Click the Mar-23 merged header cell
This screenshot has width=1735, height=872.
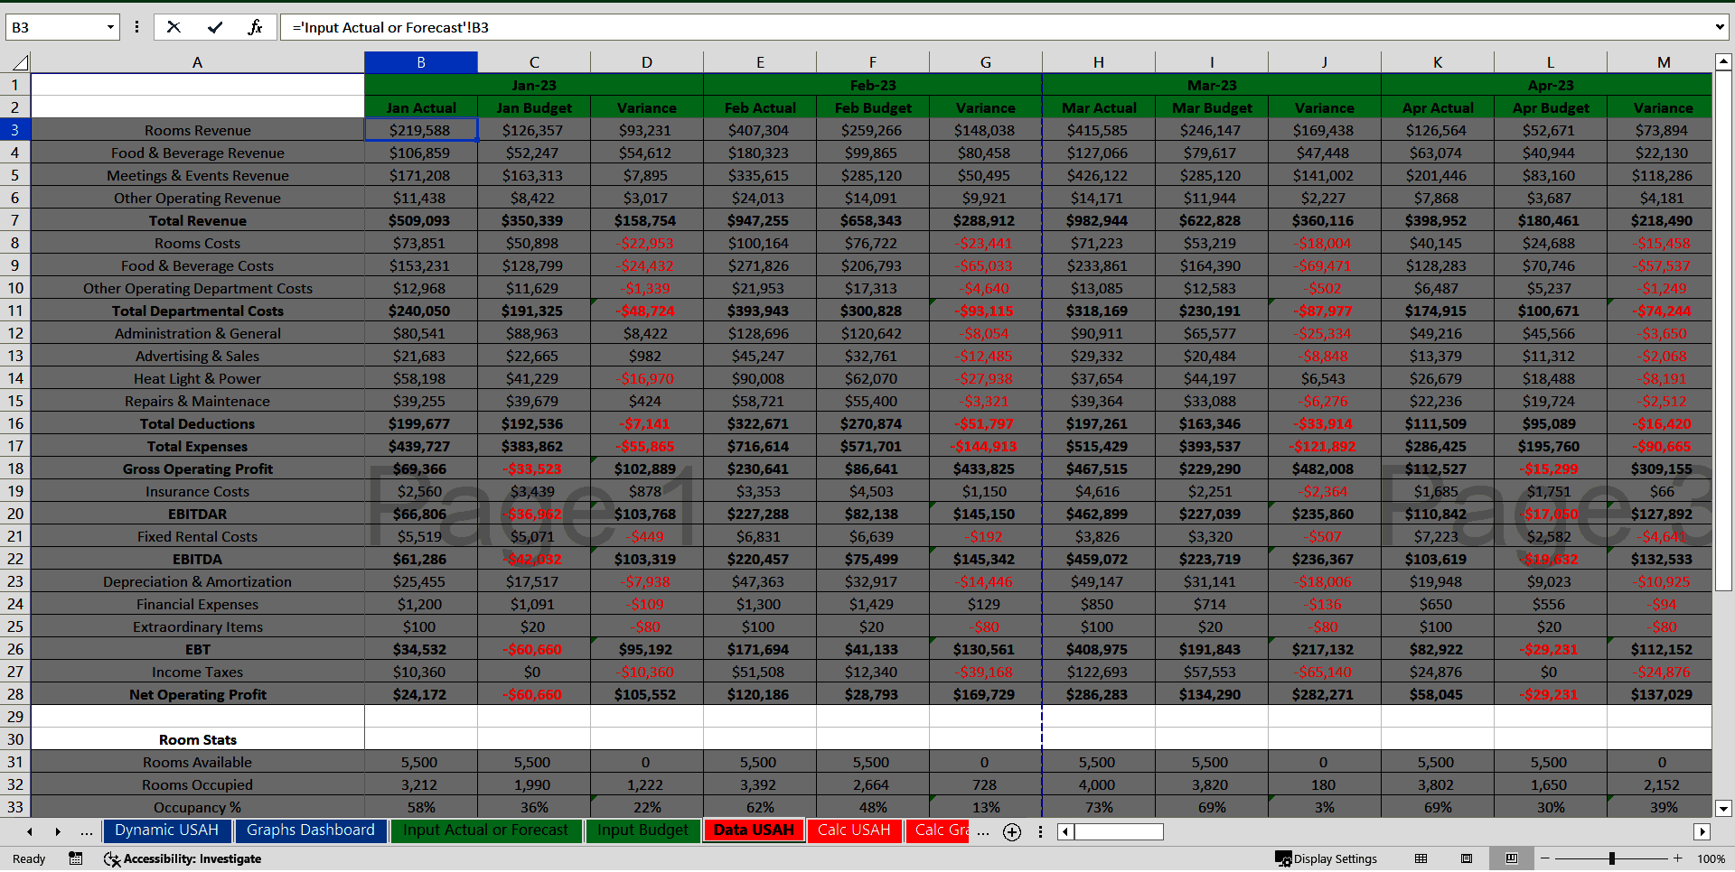[x=1212, y=85]
